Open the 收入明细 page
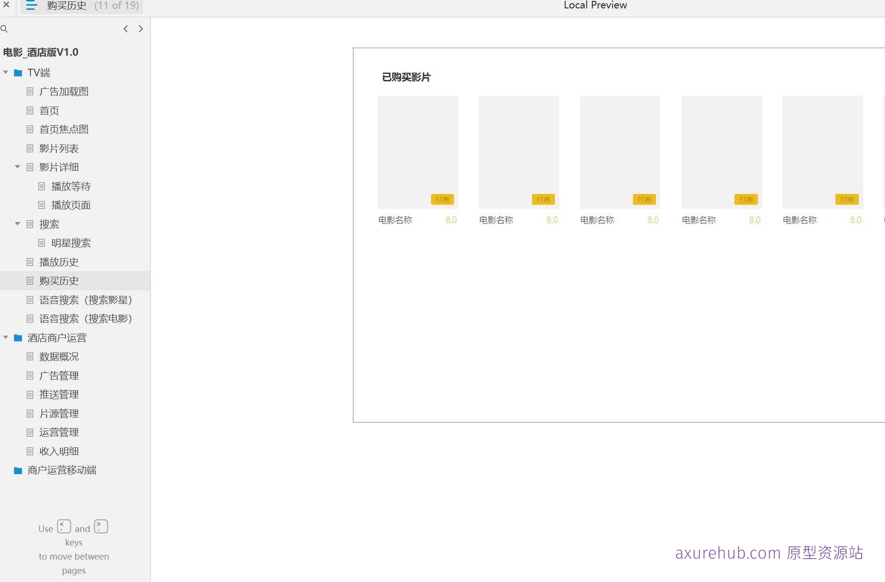This screenshot has width=885, height=582. (x=59, y=452)
